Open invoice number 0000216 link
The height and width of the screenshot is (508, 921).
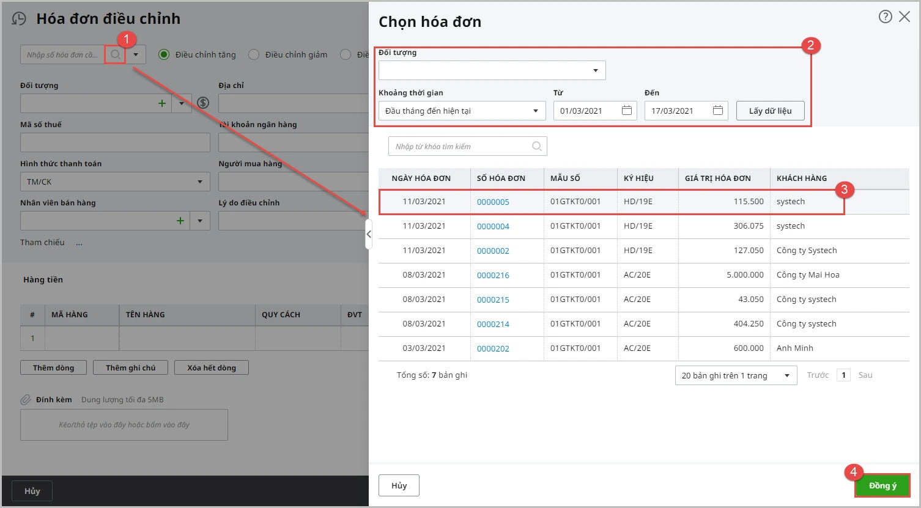(x=493, y=275)
